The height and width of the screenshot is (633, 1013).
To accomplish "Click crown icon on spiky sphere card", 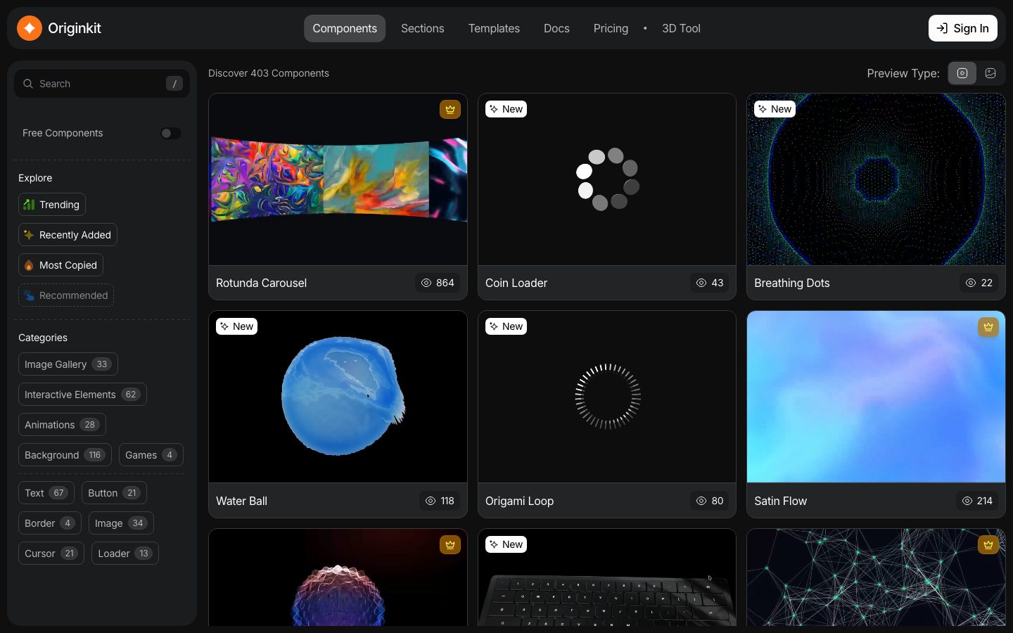I will 450,544.
